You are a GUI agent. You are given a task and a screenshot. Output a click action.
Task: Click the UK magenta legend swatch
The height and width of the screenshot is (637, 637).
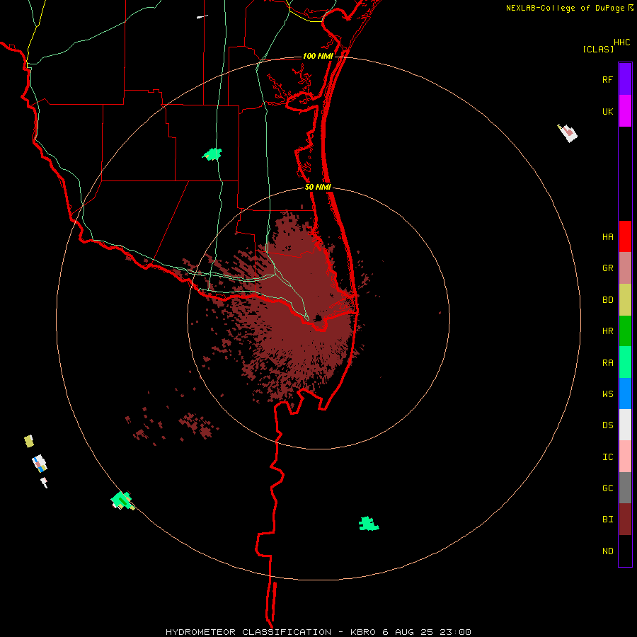point(625,111)
